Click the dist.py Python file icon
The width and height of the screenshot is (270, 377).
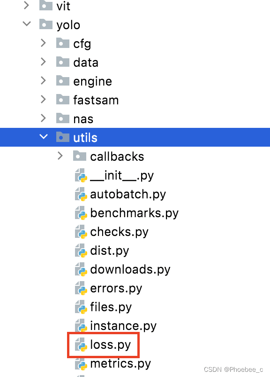(81, 250)
